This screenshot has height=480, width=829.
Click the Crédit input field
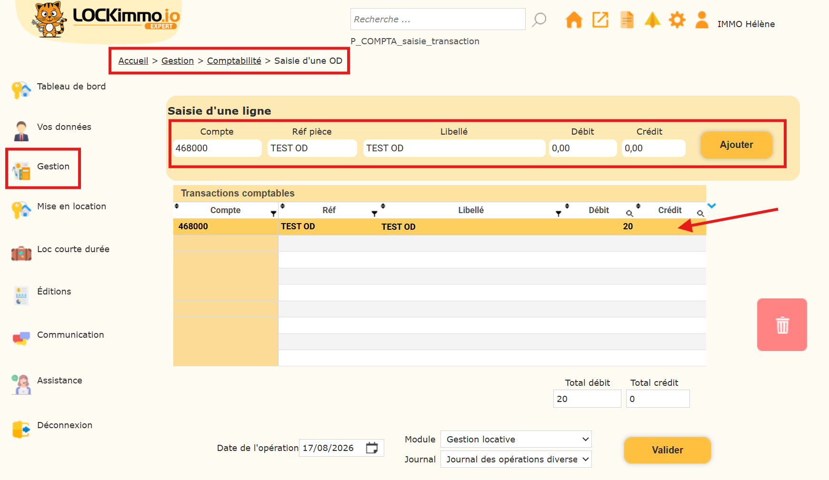coord(654,148)
